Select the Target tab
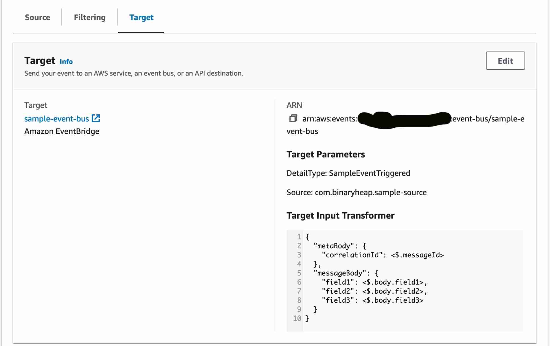Image resolution: width=550 pixels, height=346 pixels. [141, 18]
